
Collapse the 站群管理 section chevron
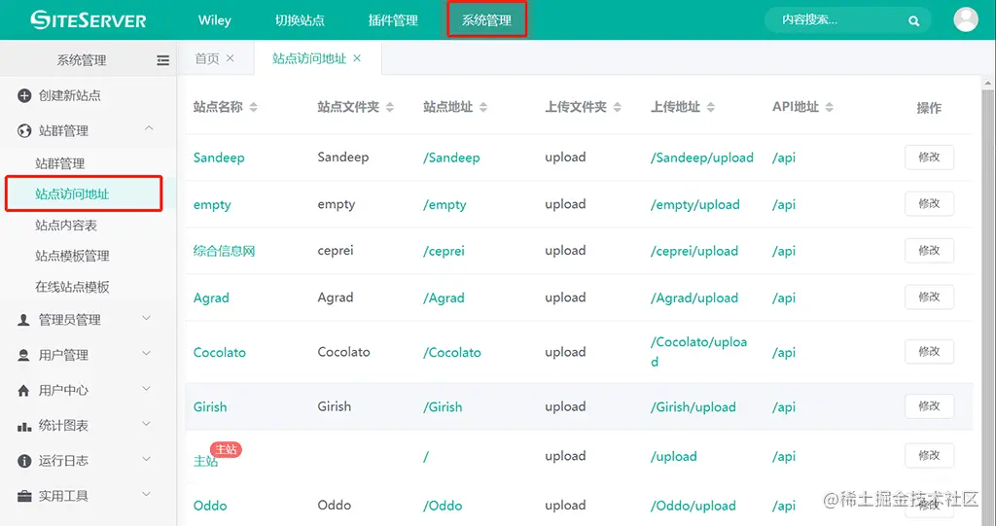(149, 128)
